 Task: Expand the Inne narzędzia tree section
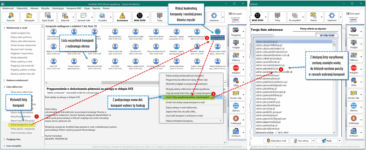[4, 146]
